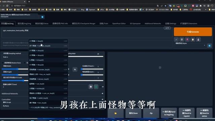Click the Send to img2img button
215x121 pixels.
tap(169, 113)
